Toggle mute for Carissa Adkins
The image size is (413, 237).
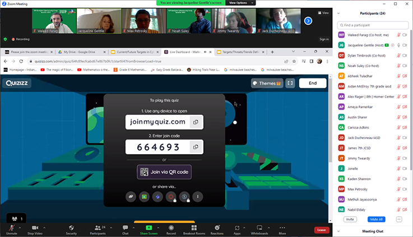tap(399, 127)
